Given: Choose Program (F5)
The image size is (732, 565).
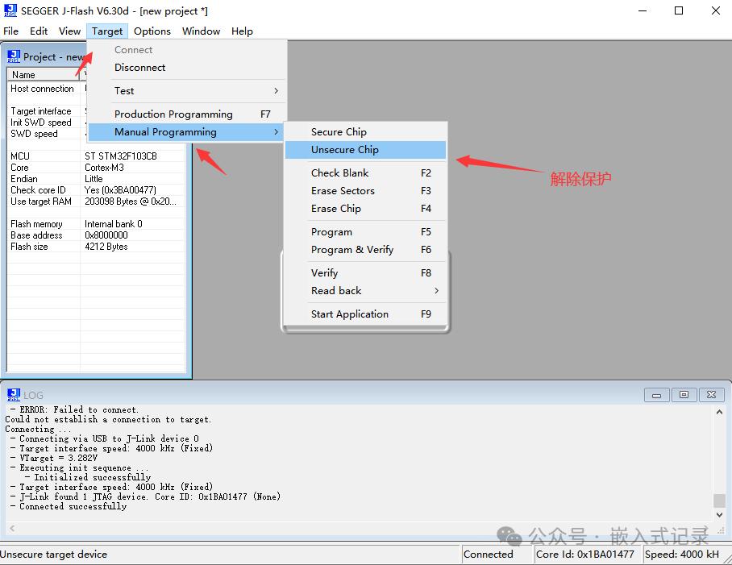Looking at the screenshot, I should (365, 232).
